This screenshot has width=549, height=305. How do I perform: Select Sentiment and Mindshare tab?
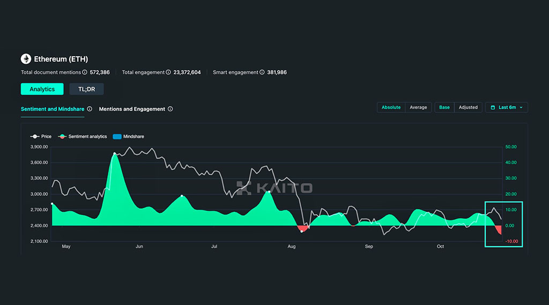[x=53, y=109]
